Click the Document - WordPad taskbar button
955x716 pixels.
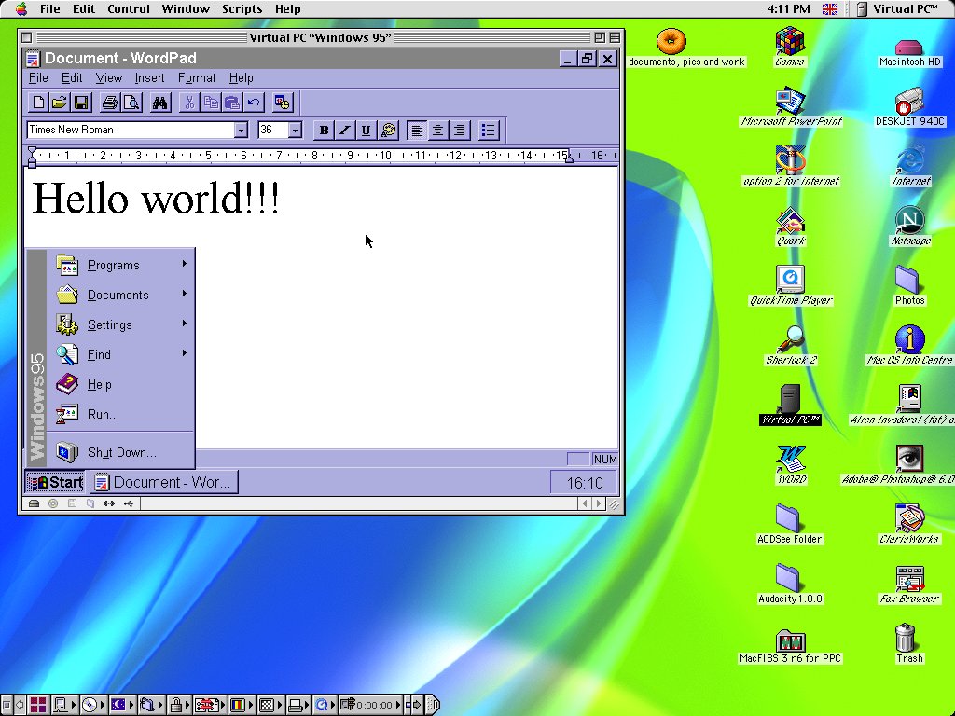pos(164,482)
